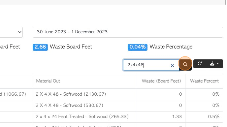Sort by Waste (Board Feet) column
The height and width of the screenshot is (127, 227).
[x=161, y=81]
